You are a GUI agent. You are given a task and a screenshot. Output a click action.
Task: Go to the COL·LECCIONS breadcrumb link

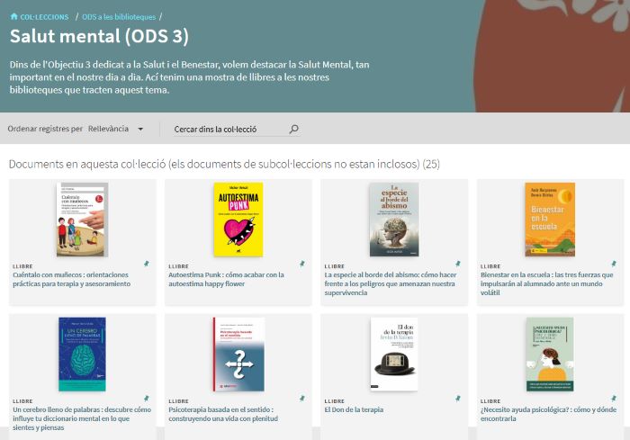pyautogui.click(x=44, y=17)
